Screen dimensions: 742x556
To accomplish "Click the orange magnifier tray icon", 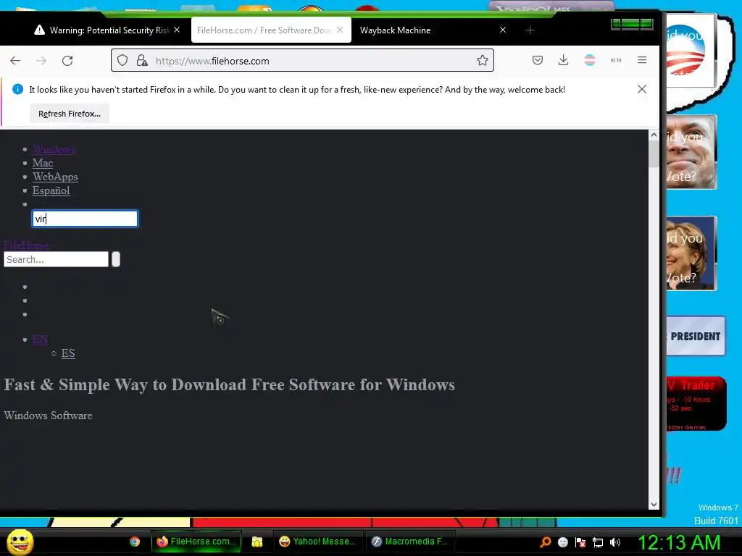I will [546, 542].
